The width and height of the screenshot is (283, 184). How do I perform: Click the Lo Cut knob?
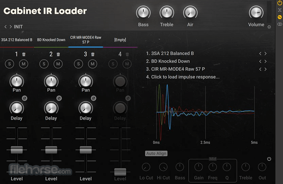click(x=146, y=167)
